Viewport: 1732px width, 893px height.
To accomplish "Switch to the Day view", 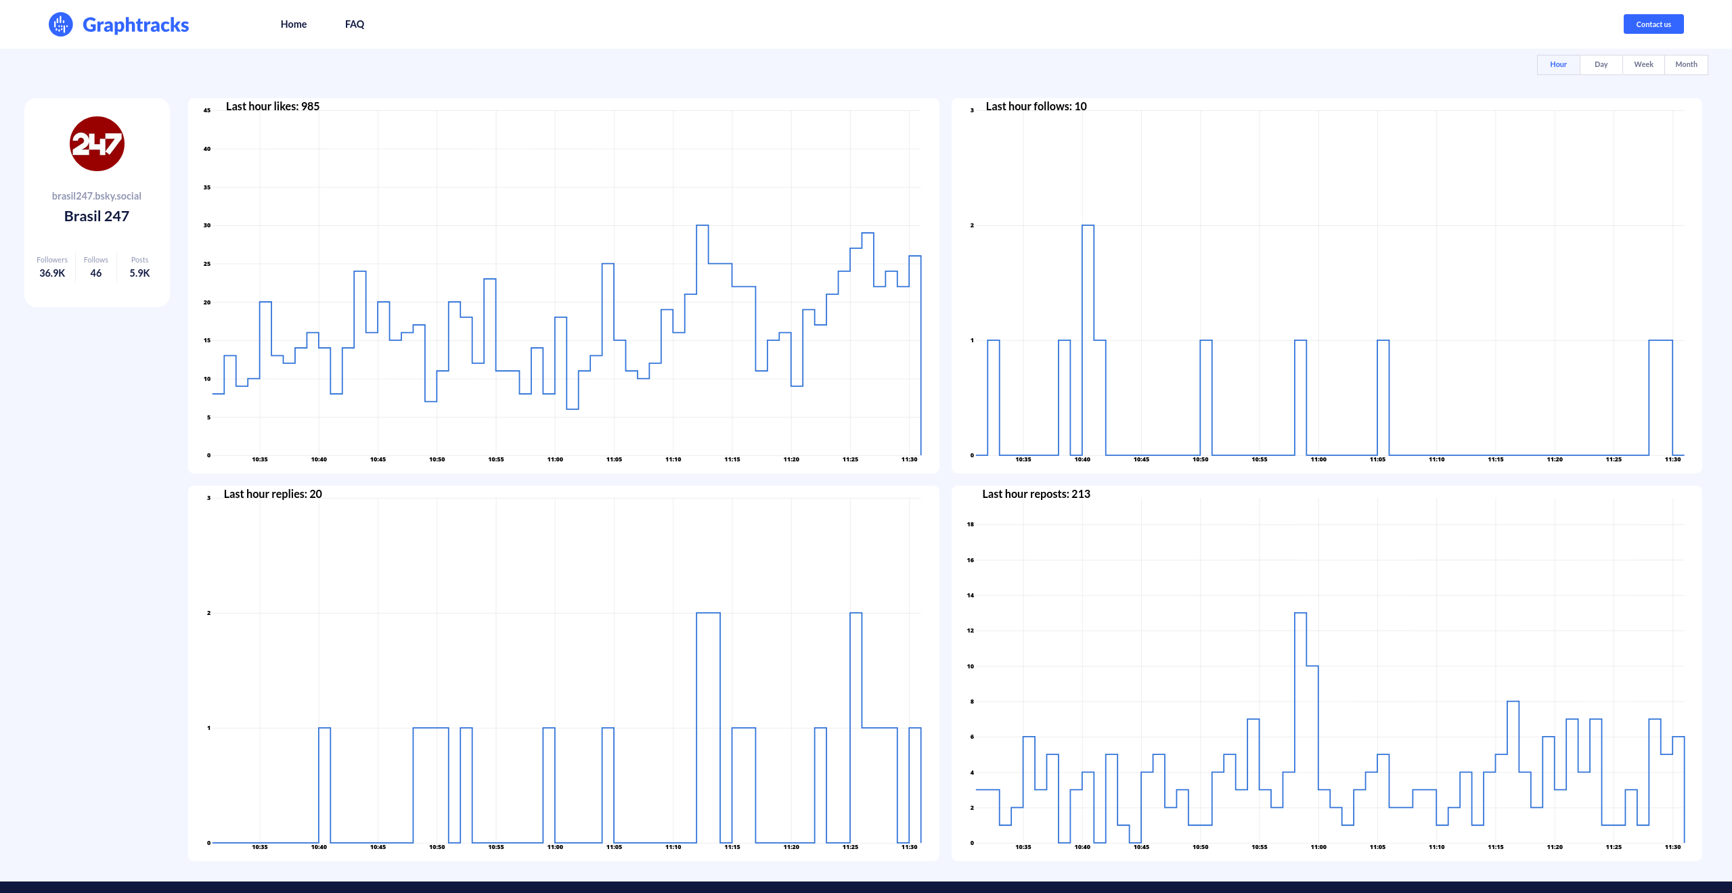I will pos(1601,64).
